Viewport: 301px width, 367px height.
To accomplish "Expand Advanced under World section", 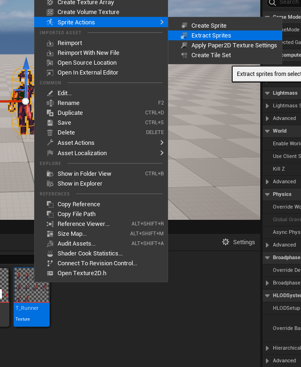I will pos(267,182).
